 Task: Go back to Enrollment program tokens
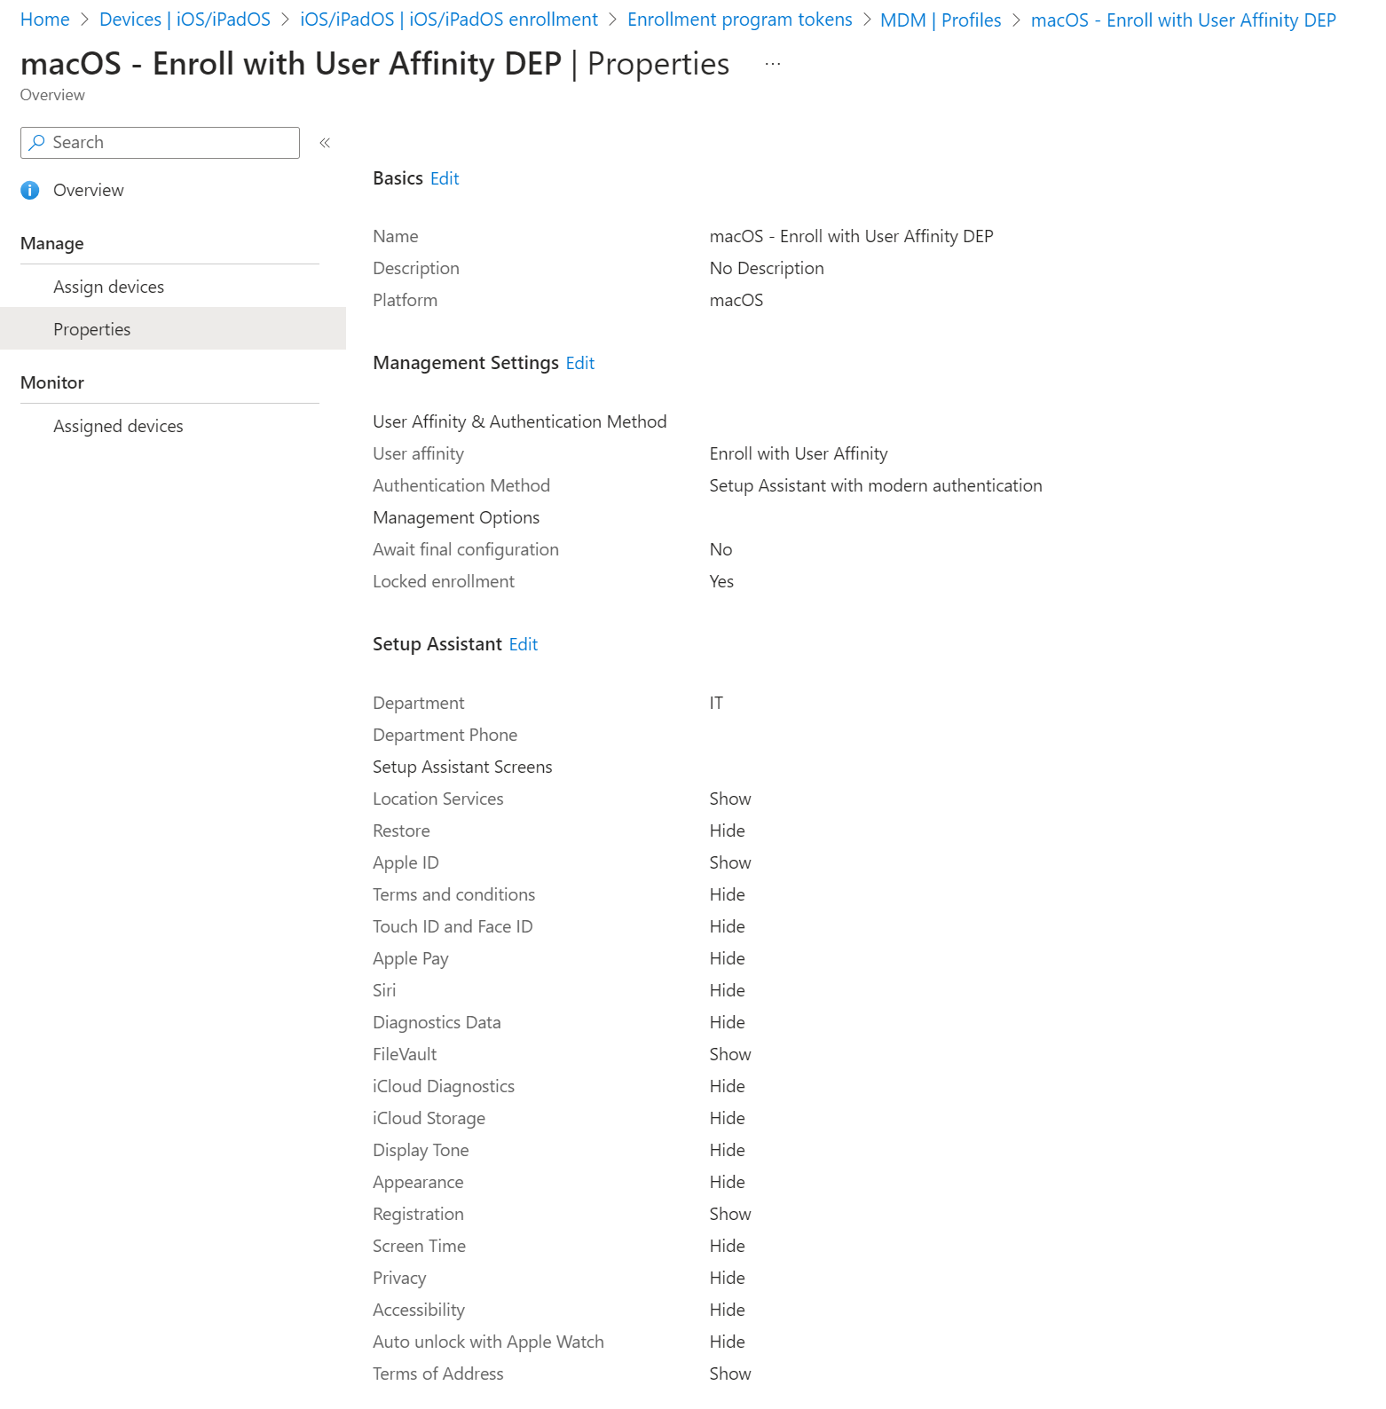click(739, 20)
